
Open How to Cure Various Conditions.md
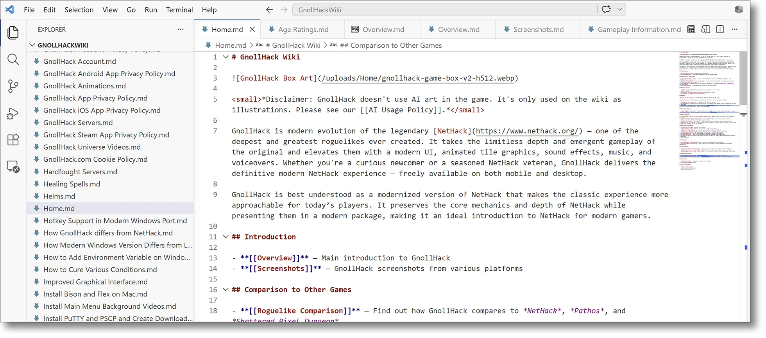100,270
